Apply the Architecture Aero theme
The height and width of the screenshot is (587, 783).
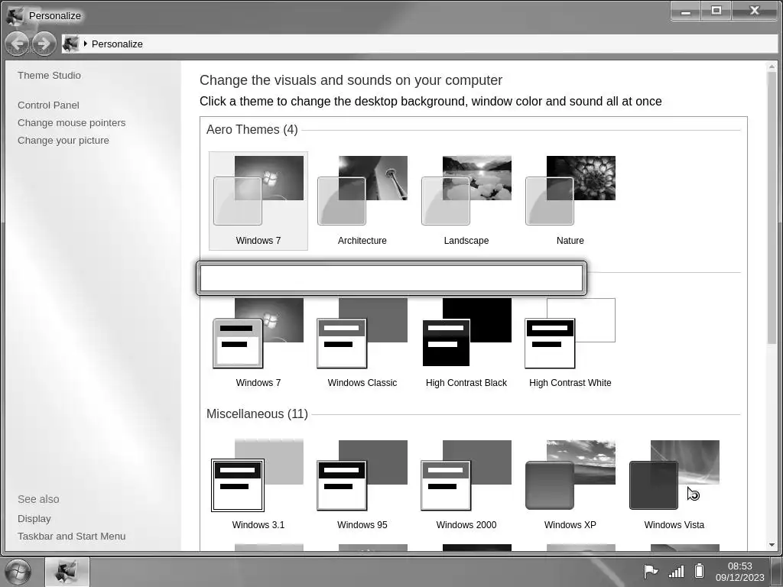(x=362, y=201)
